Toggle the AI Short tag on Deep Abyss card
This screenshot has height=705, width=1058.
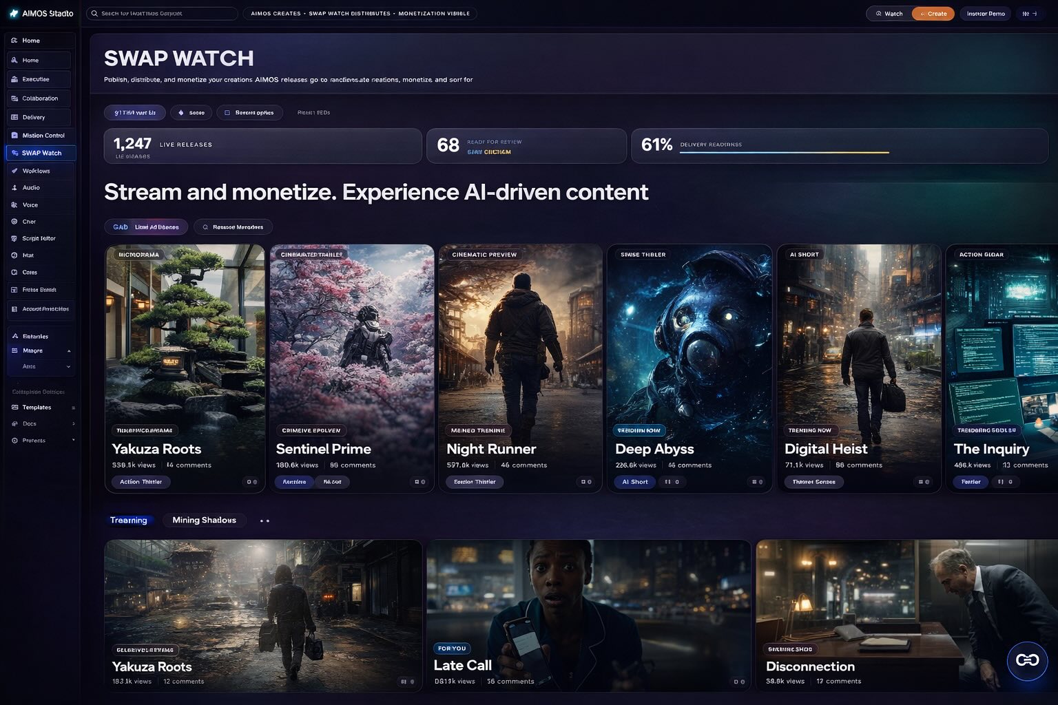(x=634, y=482)
